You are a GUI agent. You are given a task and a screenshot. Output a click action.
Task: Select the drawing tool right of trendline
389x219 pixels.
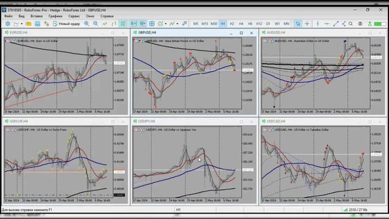coord(343,24)
